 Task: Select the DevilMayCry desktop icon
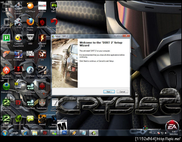(x=18, y=56)
